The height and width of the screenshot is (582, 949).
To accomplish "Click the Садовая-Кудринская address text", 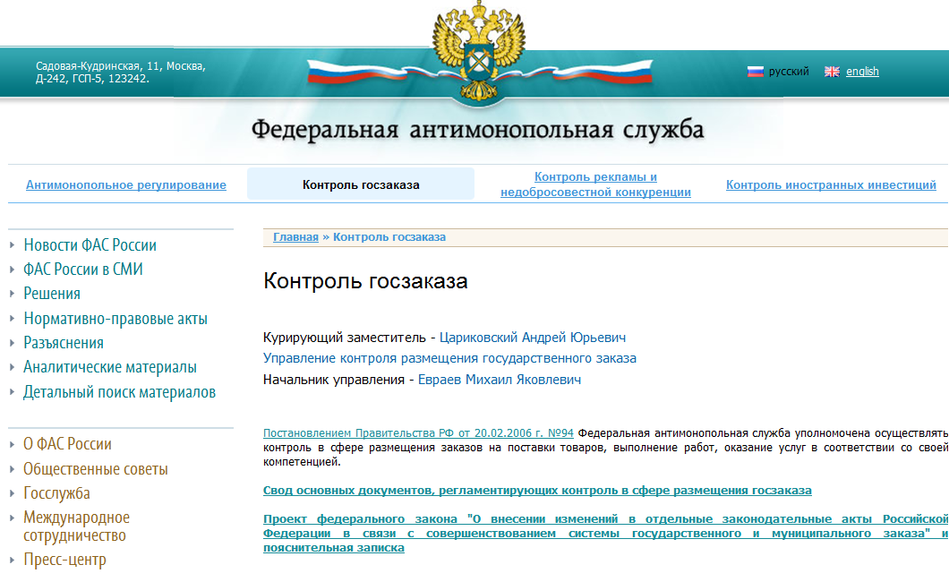I will pos(121,72).
